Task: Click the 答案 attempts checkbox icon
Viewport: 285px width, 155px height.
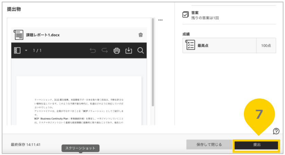Action: coord(185,15)
